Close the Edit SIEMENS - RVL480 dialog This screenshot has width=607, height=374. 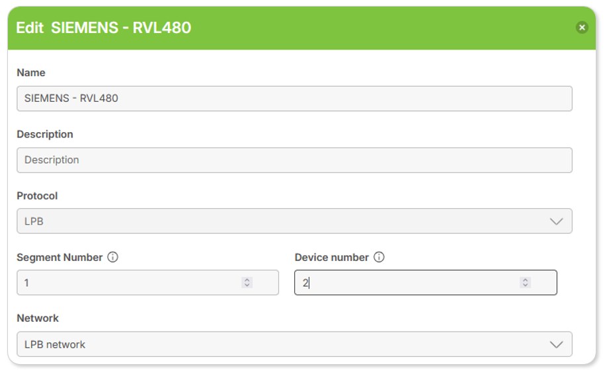coord(582,27)
